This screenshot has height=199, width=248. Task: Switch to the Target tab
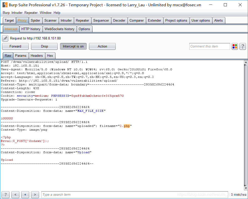click(9, 21)
